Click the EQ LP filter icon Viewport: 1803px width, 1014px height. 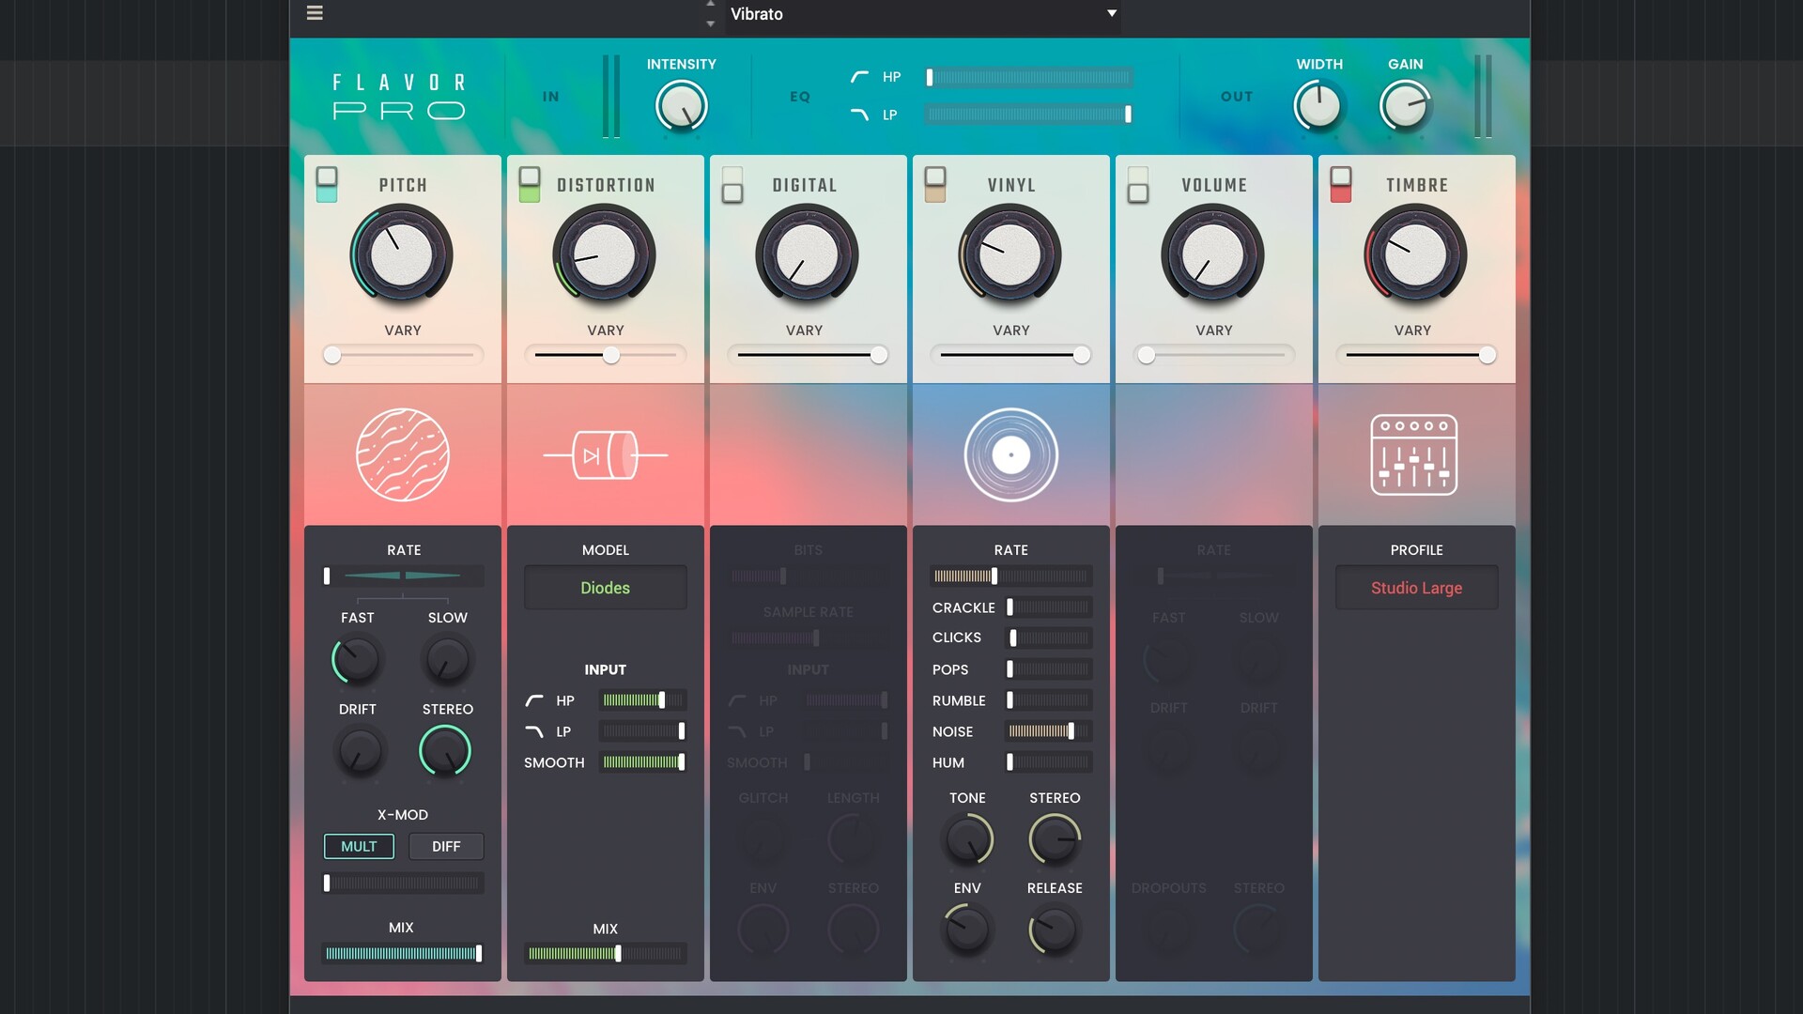859,115
